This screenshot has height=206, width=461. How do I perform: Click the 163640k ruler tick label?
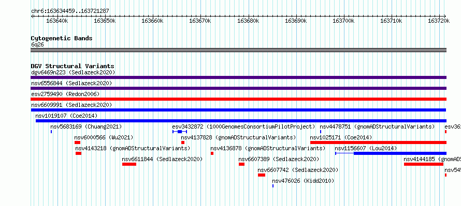click(57, 21)
